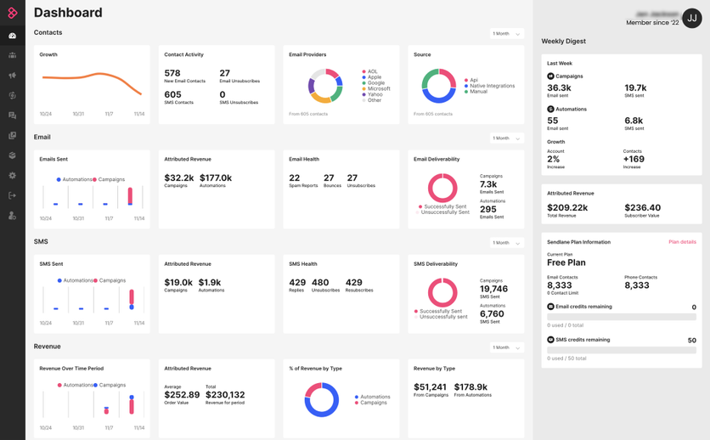This screenshot has width=710, height=440.
Task: Click the +169 Contacts increase value
Action: coord(634,159)
